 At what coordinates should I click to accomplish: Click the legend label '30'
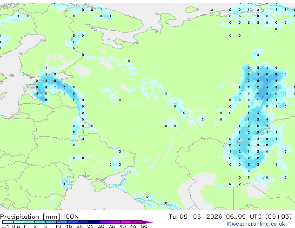[101, 226]
